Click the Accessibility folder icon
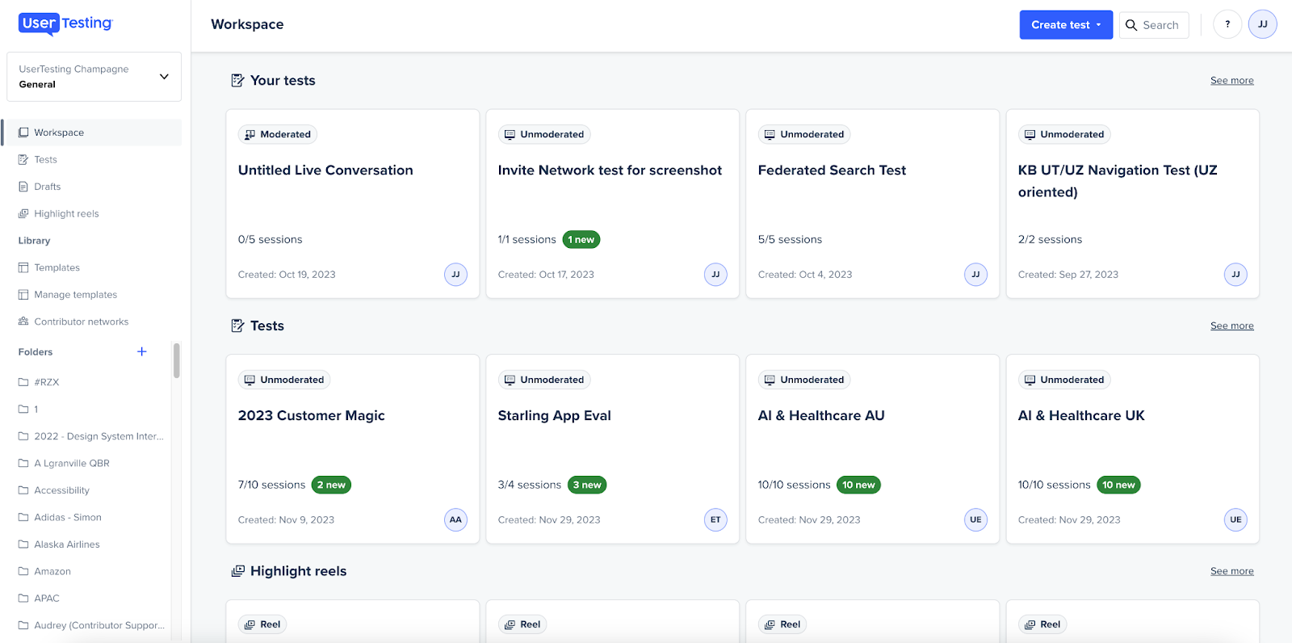The width and height of the screenshot is (1292, 643). point(23,490)
